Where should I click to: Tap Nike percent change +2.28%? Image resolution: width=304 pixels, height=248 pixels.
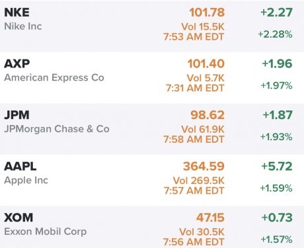click(275, 34)
